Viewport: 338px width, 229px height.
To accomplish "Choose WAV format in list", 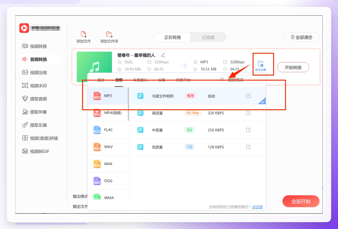I will click(x=108, y=147).
